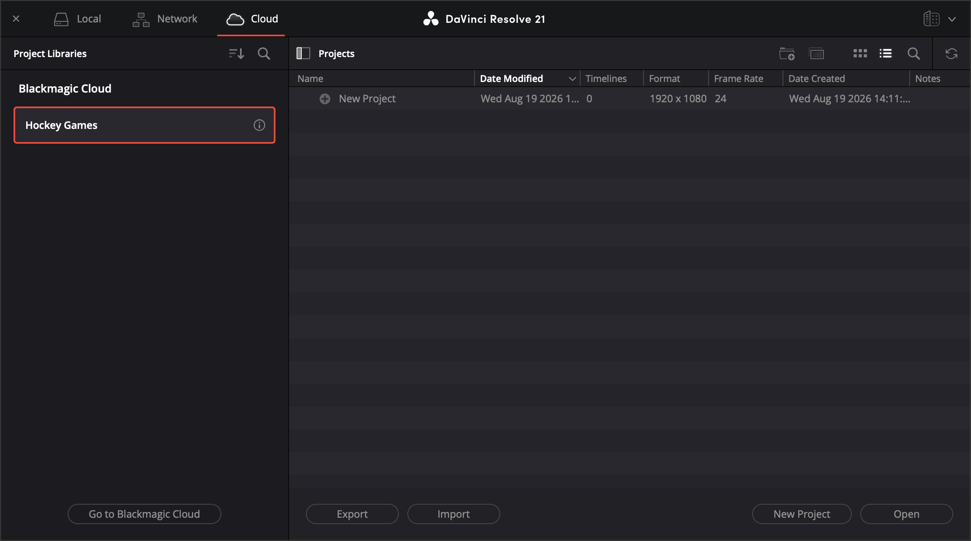Click the timelines count 0
971x541 pixels.
pyautogui.click(x=589, y=99)
